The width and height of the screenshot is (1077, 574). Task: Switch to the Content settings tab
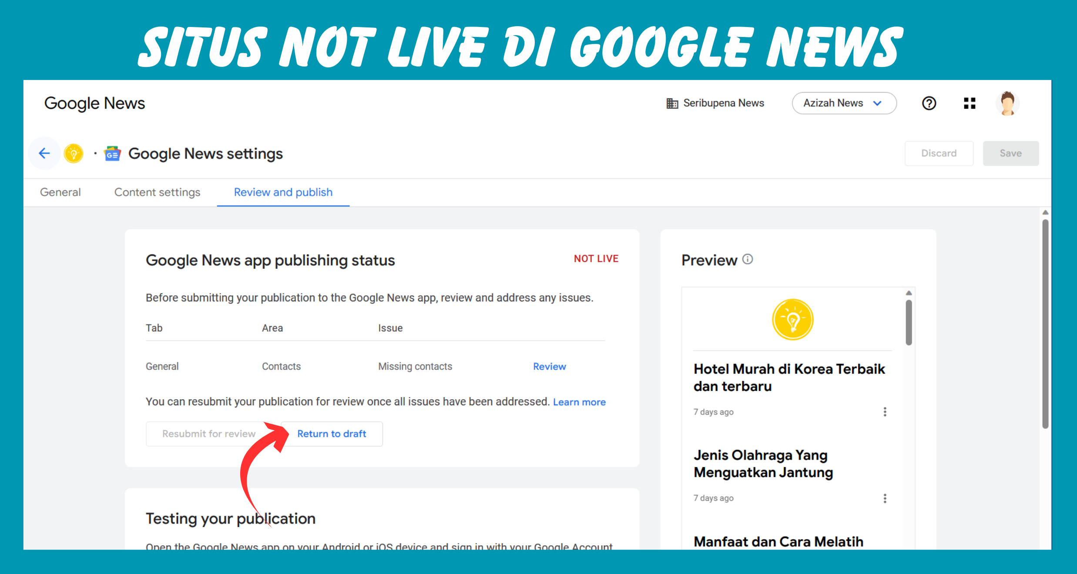[157, 192]
